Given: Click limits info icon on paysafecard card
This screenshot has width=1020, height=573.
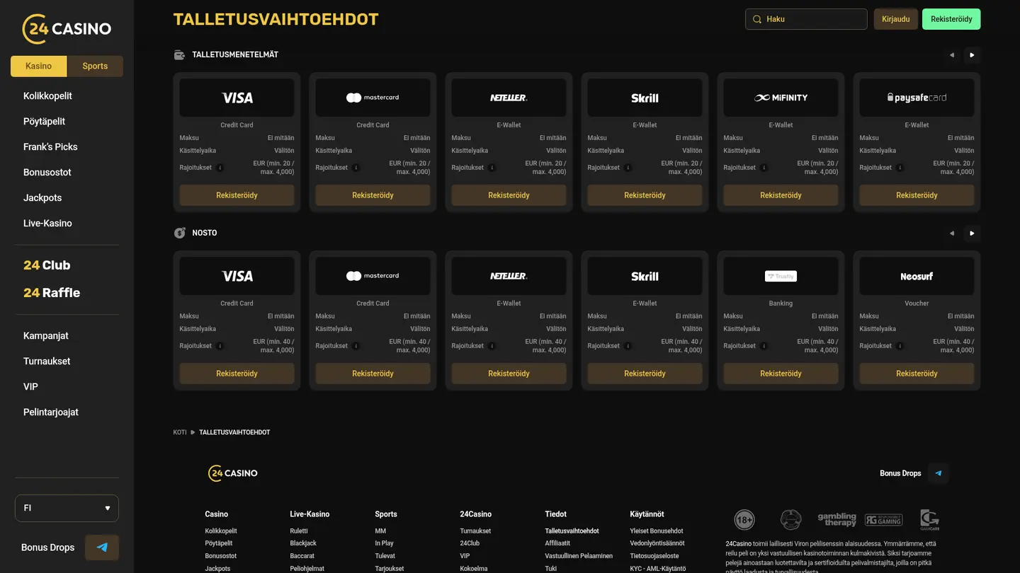Looking at the screenshot, I should [x=900, y=168].
